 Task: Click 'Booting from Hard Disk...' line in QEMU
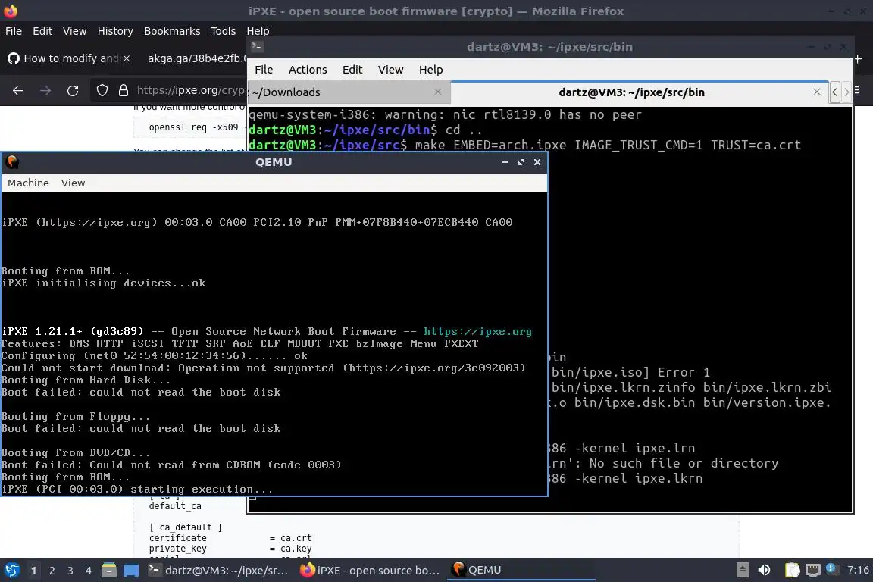[x=86, y=380]
